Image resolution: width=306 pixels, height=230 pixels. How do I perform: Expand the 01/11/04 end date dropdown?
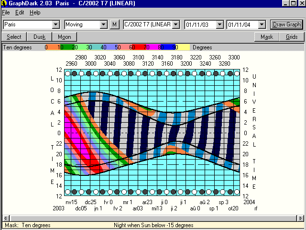point(262,24)
